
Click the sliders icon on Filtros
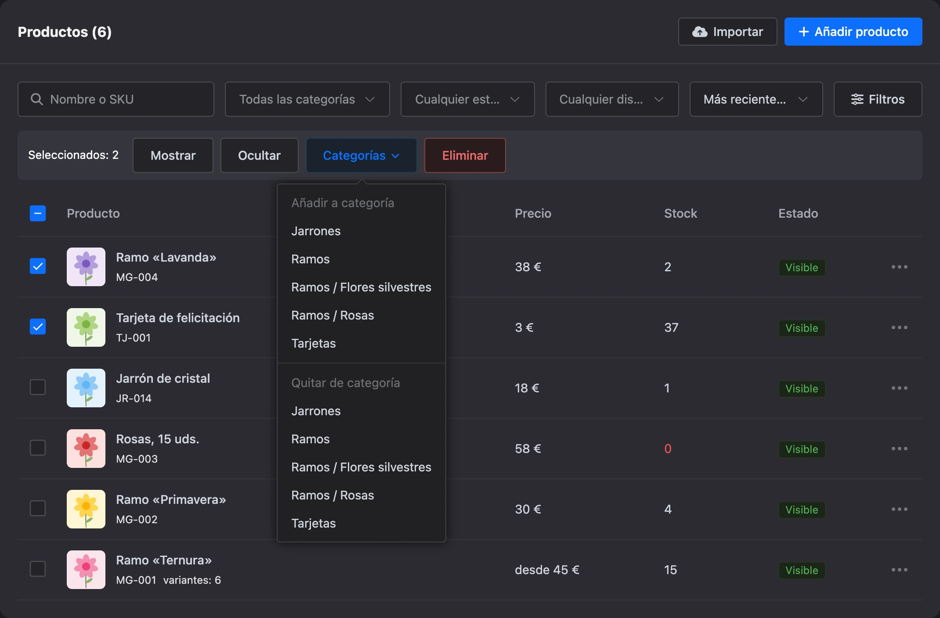tap(857, 99)
